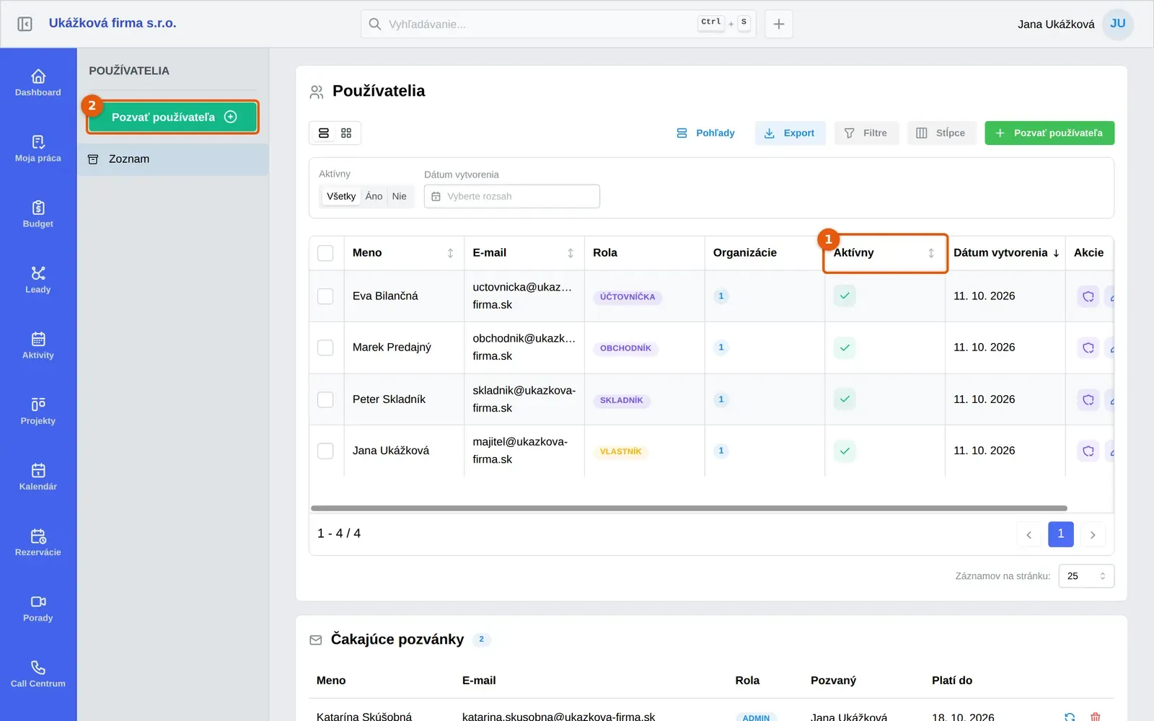Select Nie in the Aktívny filter
This screenshot has height=721, width=1154.
tap(399, 196)
